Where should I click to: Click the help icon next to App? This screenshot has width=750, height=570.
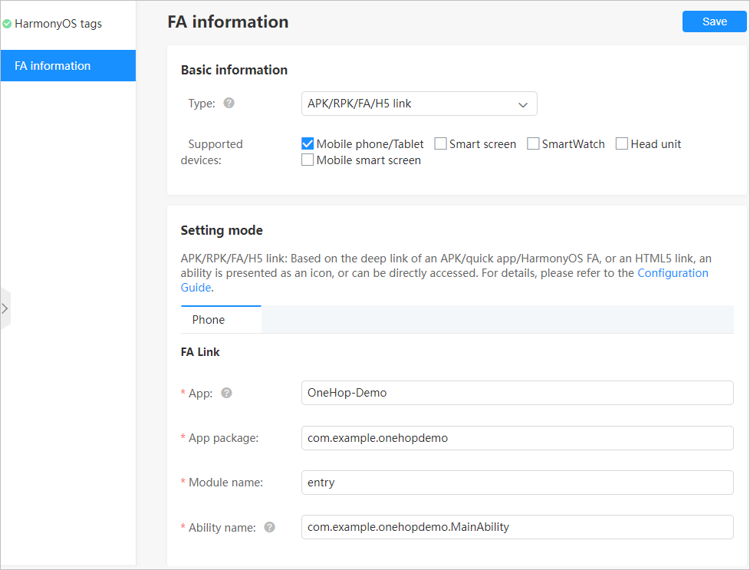(x=226, y=393)
